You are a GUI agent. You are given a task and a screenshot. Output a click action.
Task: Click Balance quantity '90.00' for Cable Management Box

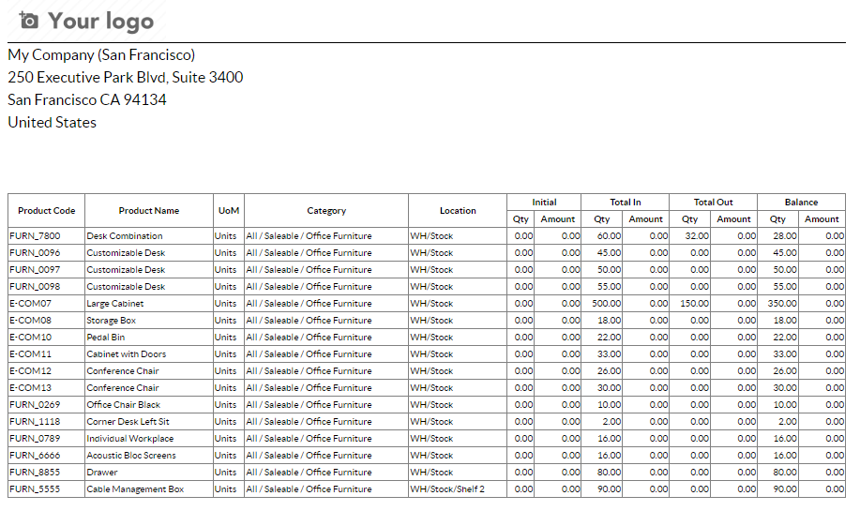(785, 489)
